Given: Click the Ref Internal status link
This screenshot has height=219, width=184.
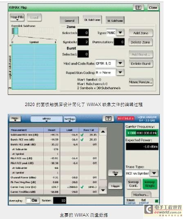Looking at the screenshot, I should 144,201.
